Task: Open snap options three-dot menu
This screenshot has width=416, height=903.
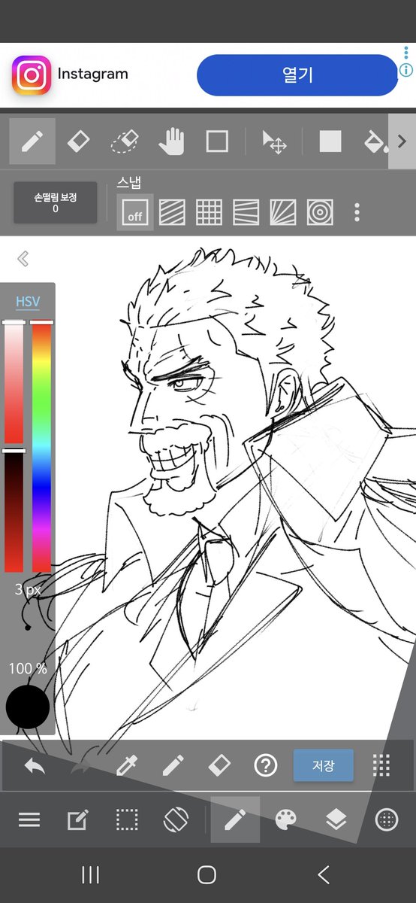Action: tap(357, 212)
